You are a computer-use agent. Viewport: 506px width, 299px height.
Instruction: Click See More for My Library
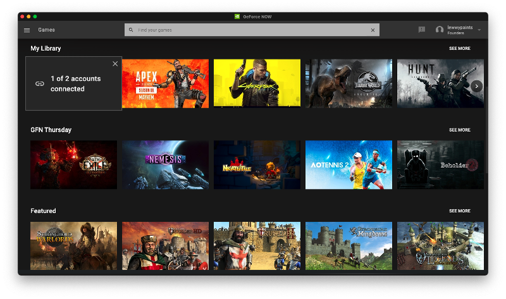pyautogui.click(x=459, y=49)
